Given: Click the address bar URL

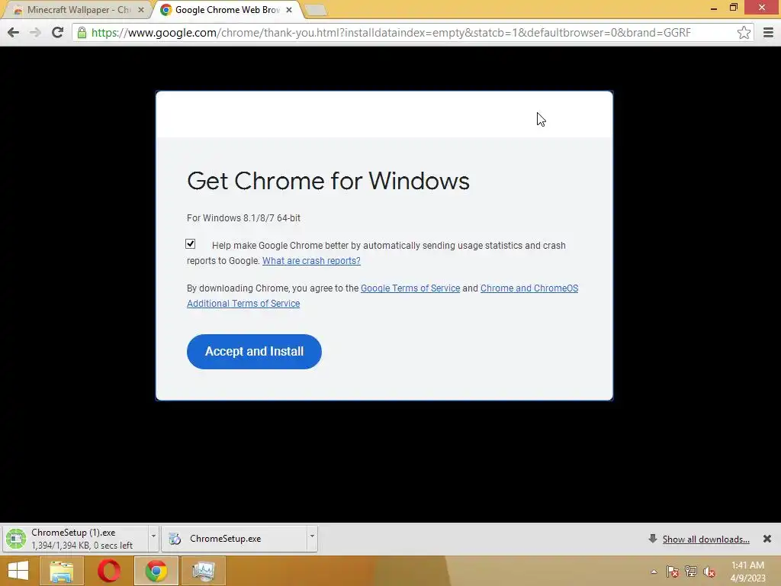Looking at the screenshot, I should [x=391, y=33].
